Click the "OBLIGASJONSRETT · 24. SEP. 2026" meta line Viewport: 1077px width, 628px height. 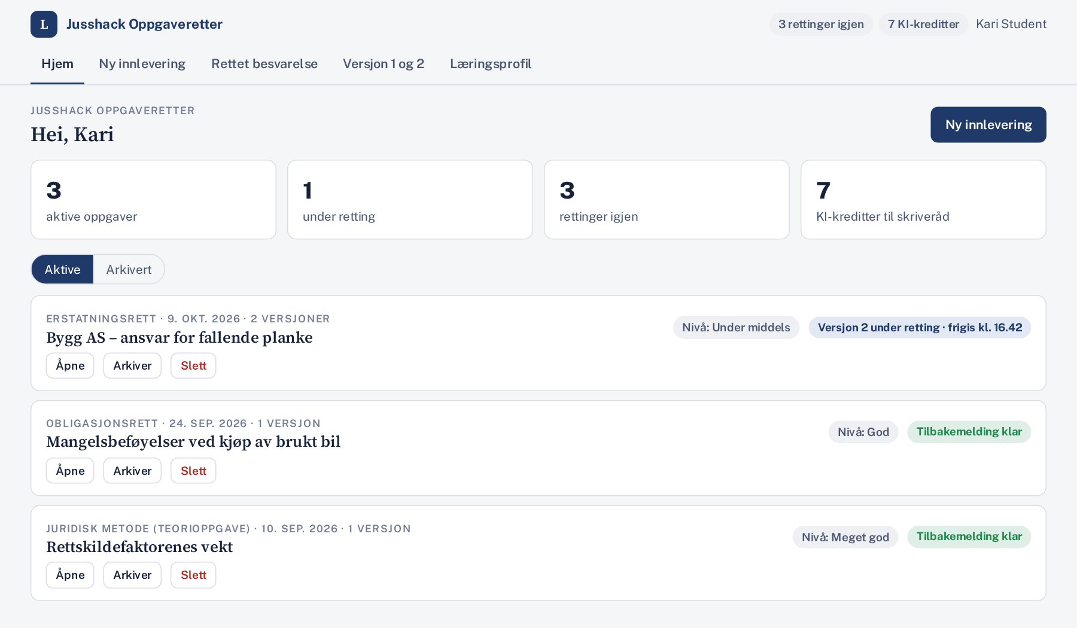click(183, 423)
